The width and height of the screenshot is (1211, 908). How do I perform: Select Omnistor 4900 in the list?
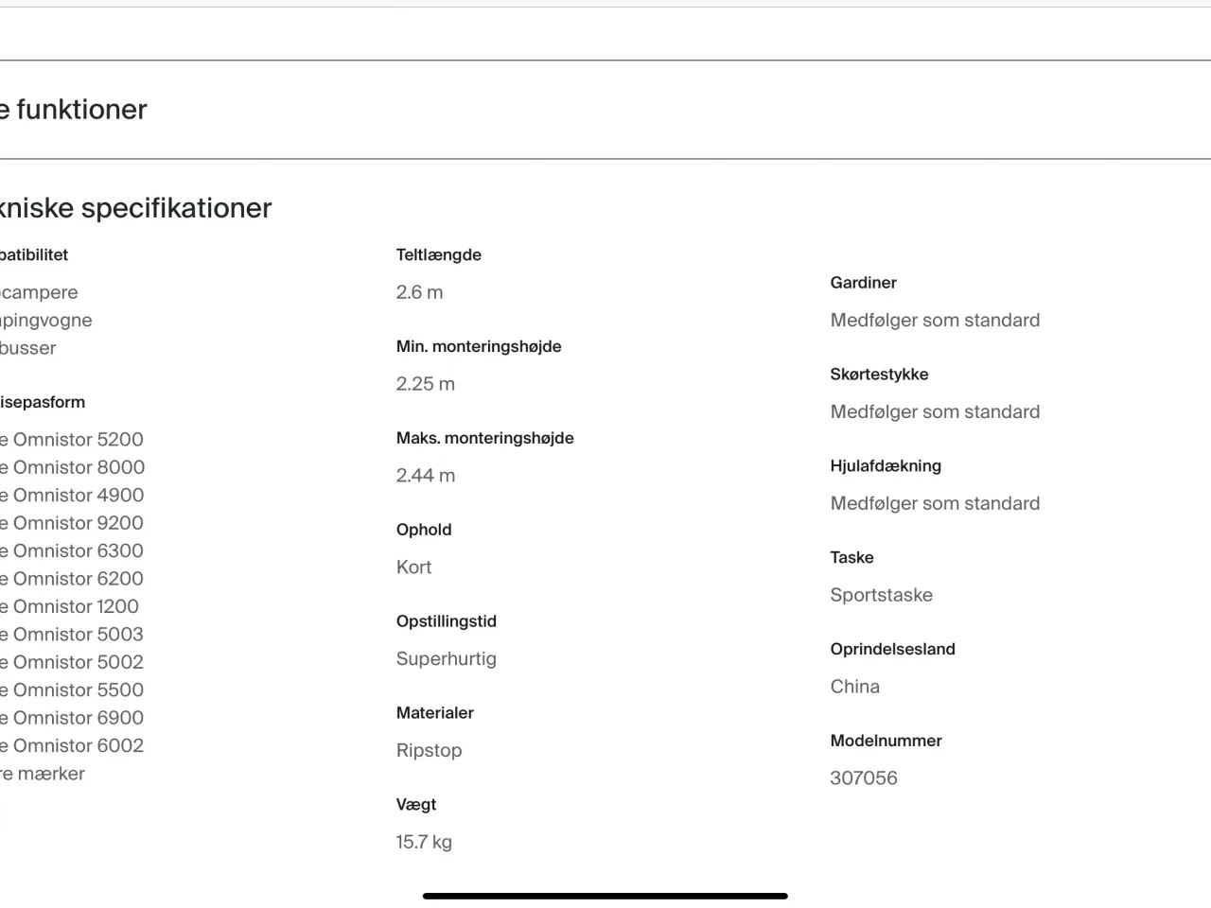click(72, 496)
